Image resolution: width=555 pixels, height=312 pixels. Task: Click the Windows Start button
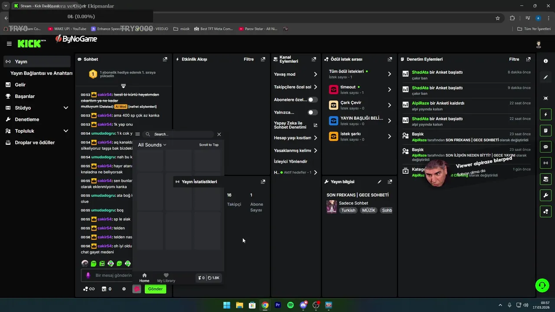point(227,305)
